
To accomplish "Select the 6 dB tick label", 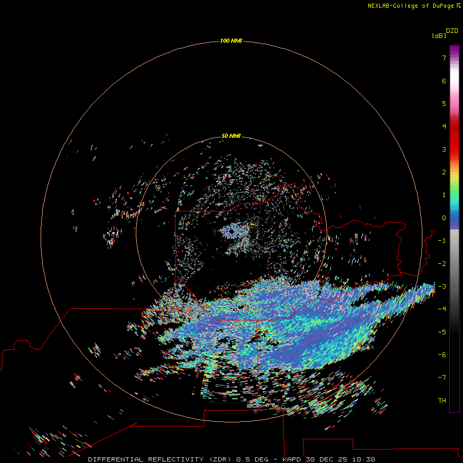I will 444,81.
